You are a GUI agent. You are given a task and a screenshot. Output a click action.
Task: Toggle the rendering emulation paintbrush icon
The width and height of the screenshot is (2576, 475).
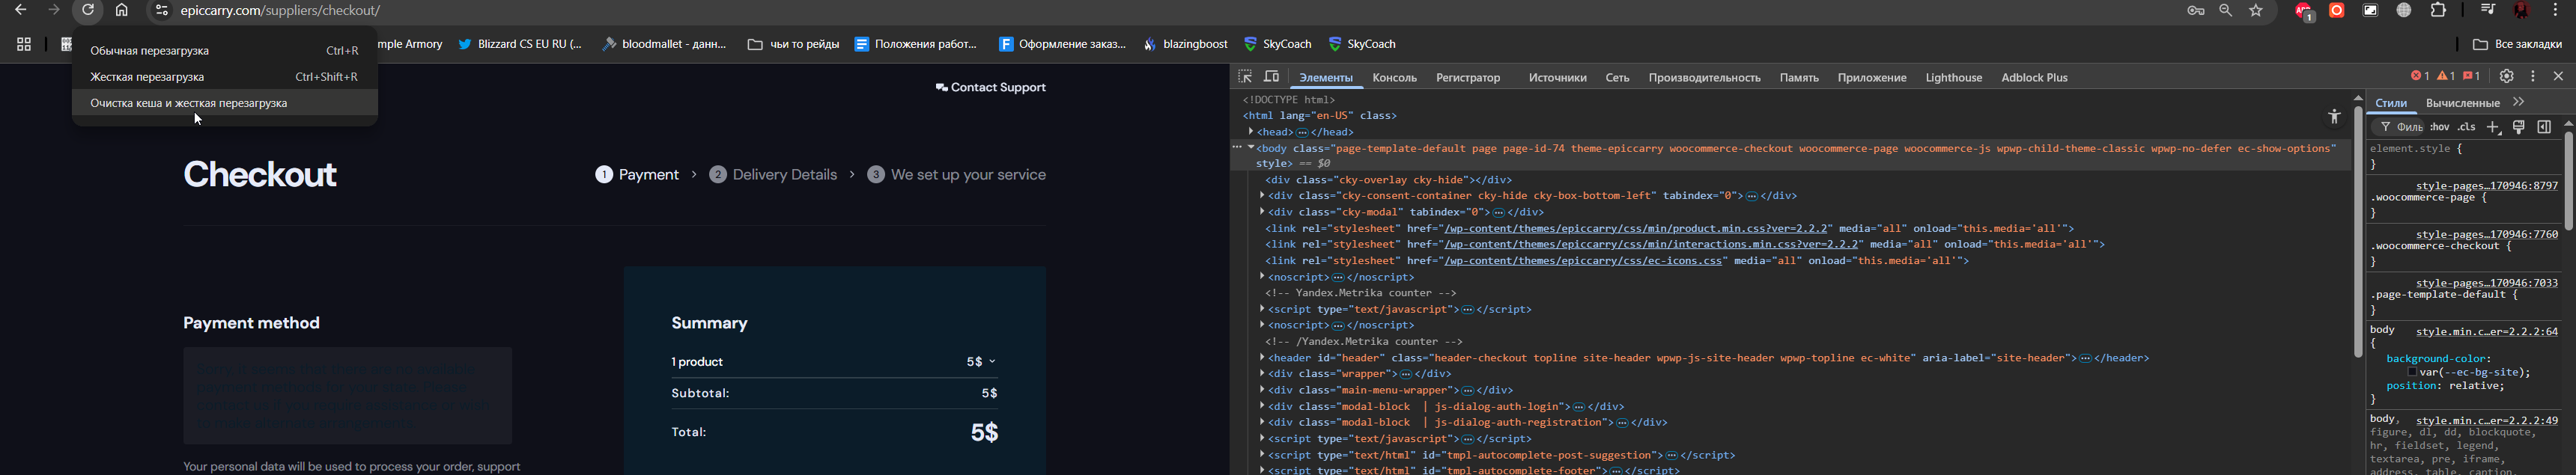2519,128
